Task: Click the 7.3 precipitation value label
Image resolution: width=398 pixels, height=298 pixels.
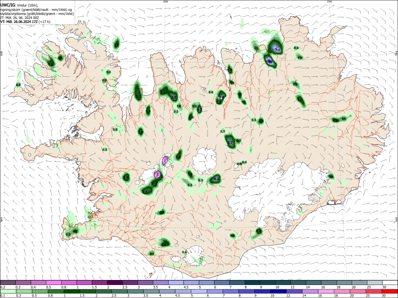Action: (x=277, y=50)
